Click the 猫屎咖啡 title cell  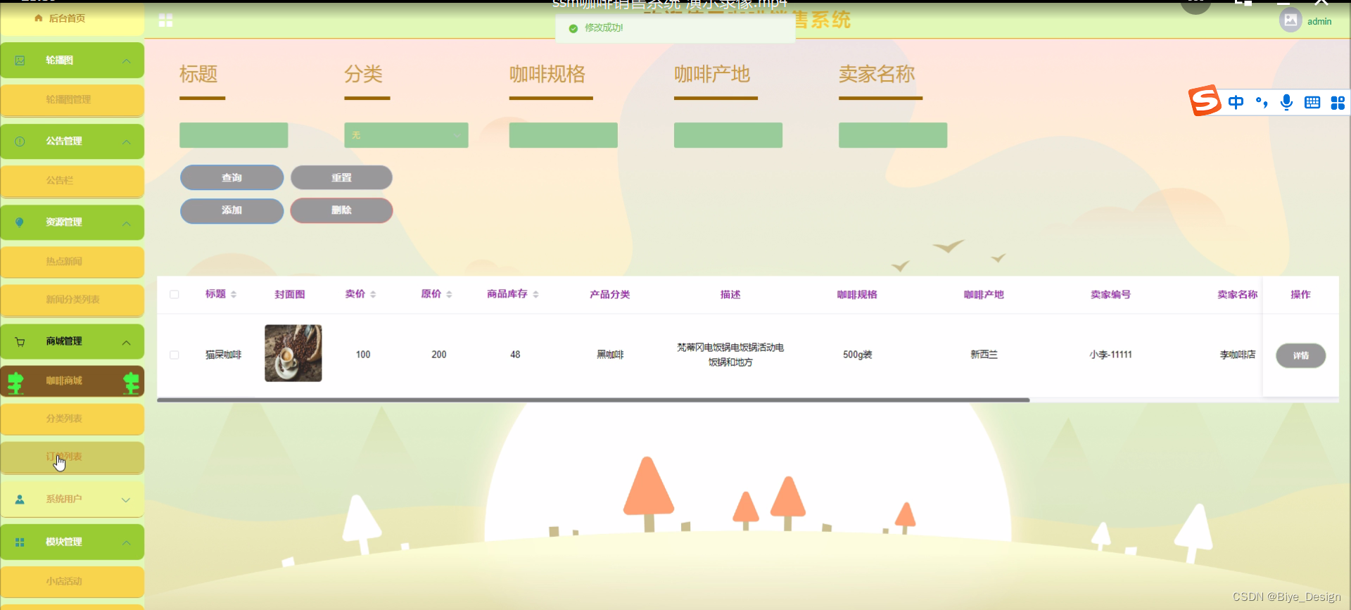point(223,355)
